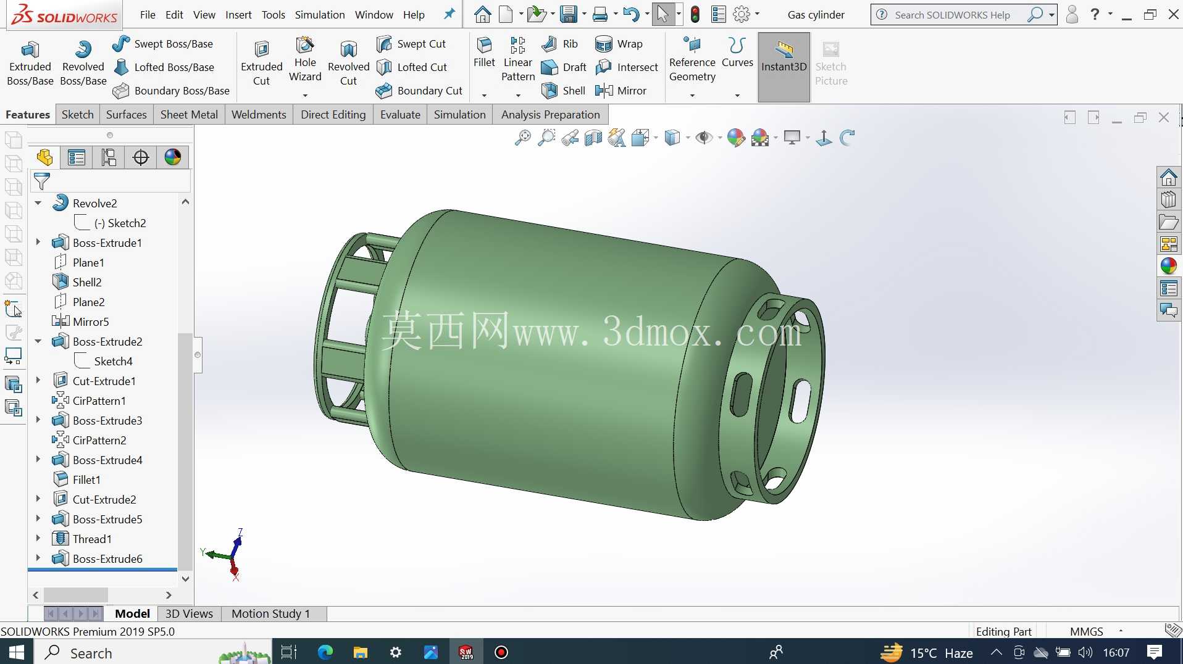The width and height of the screenshot is (1183, 664).
Task: Click the Home button in the title toolbar
Action: tap(482, 14)
